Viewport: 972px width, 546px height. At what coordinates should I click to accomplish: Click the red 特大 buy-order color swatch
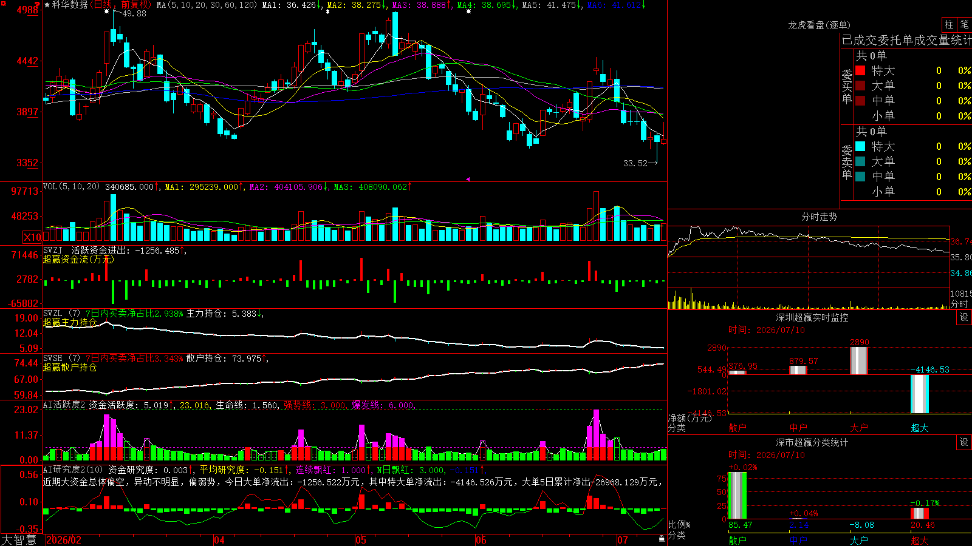[860, 70]
